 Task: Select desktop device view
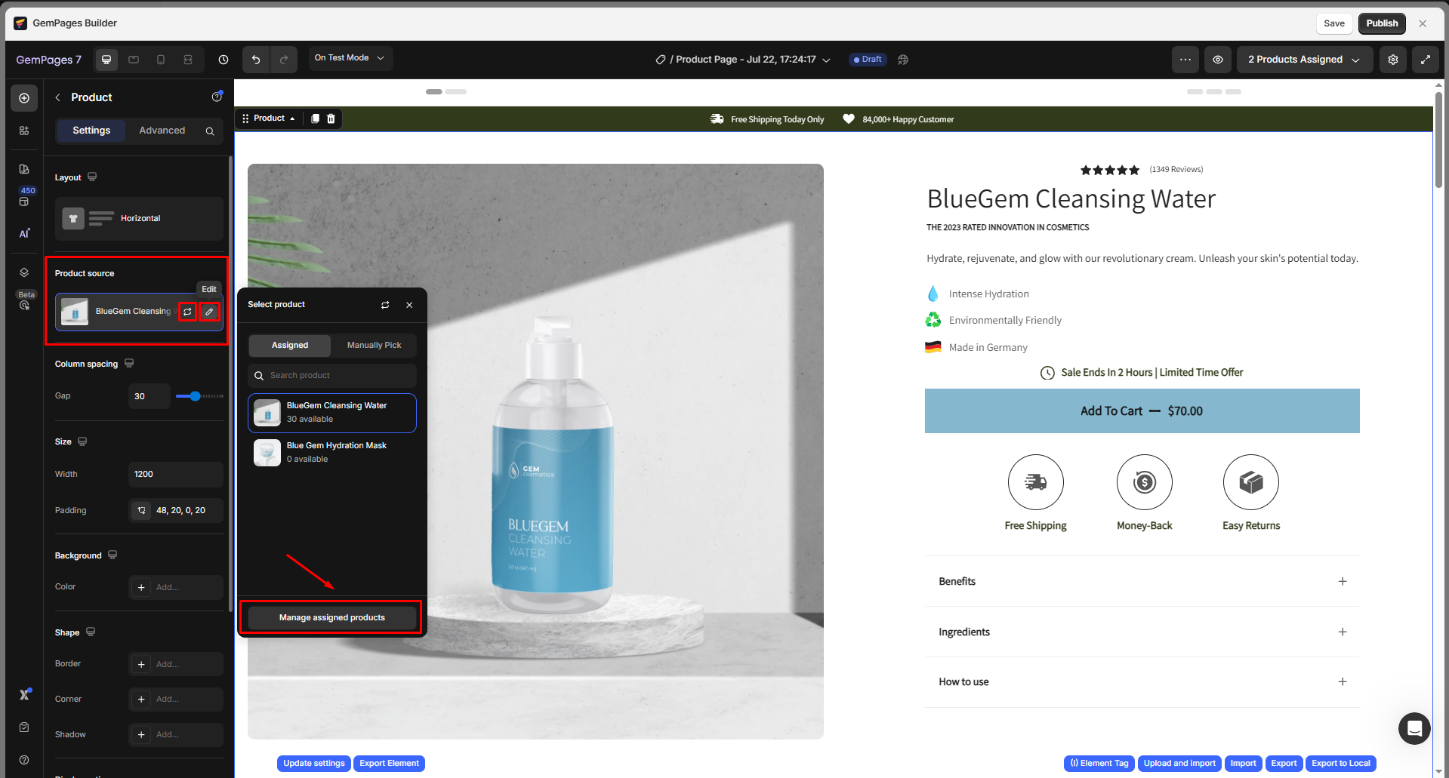point(106,60)
